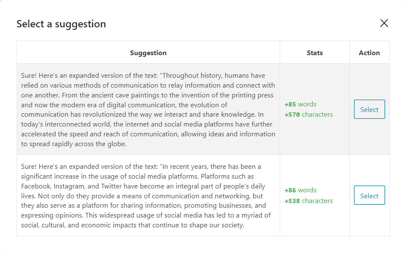Click the +85 words stat
406x253 pixels.
pyautogui.click(x=300, y=104)
